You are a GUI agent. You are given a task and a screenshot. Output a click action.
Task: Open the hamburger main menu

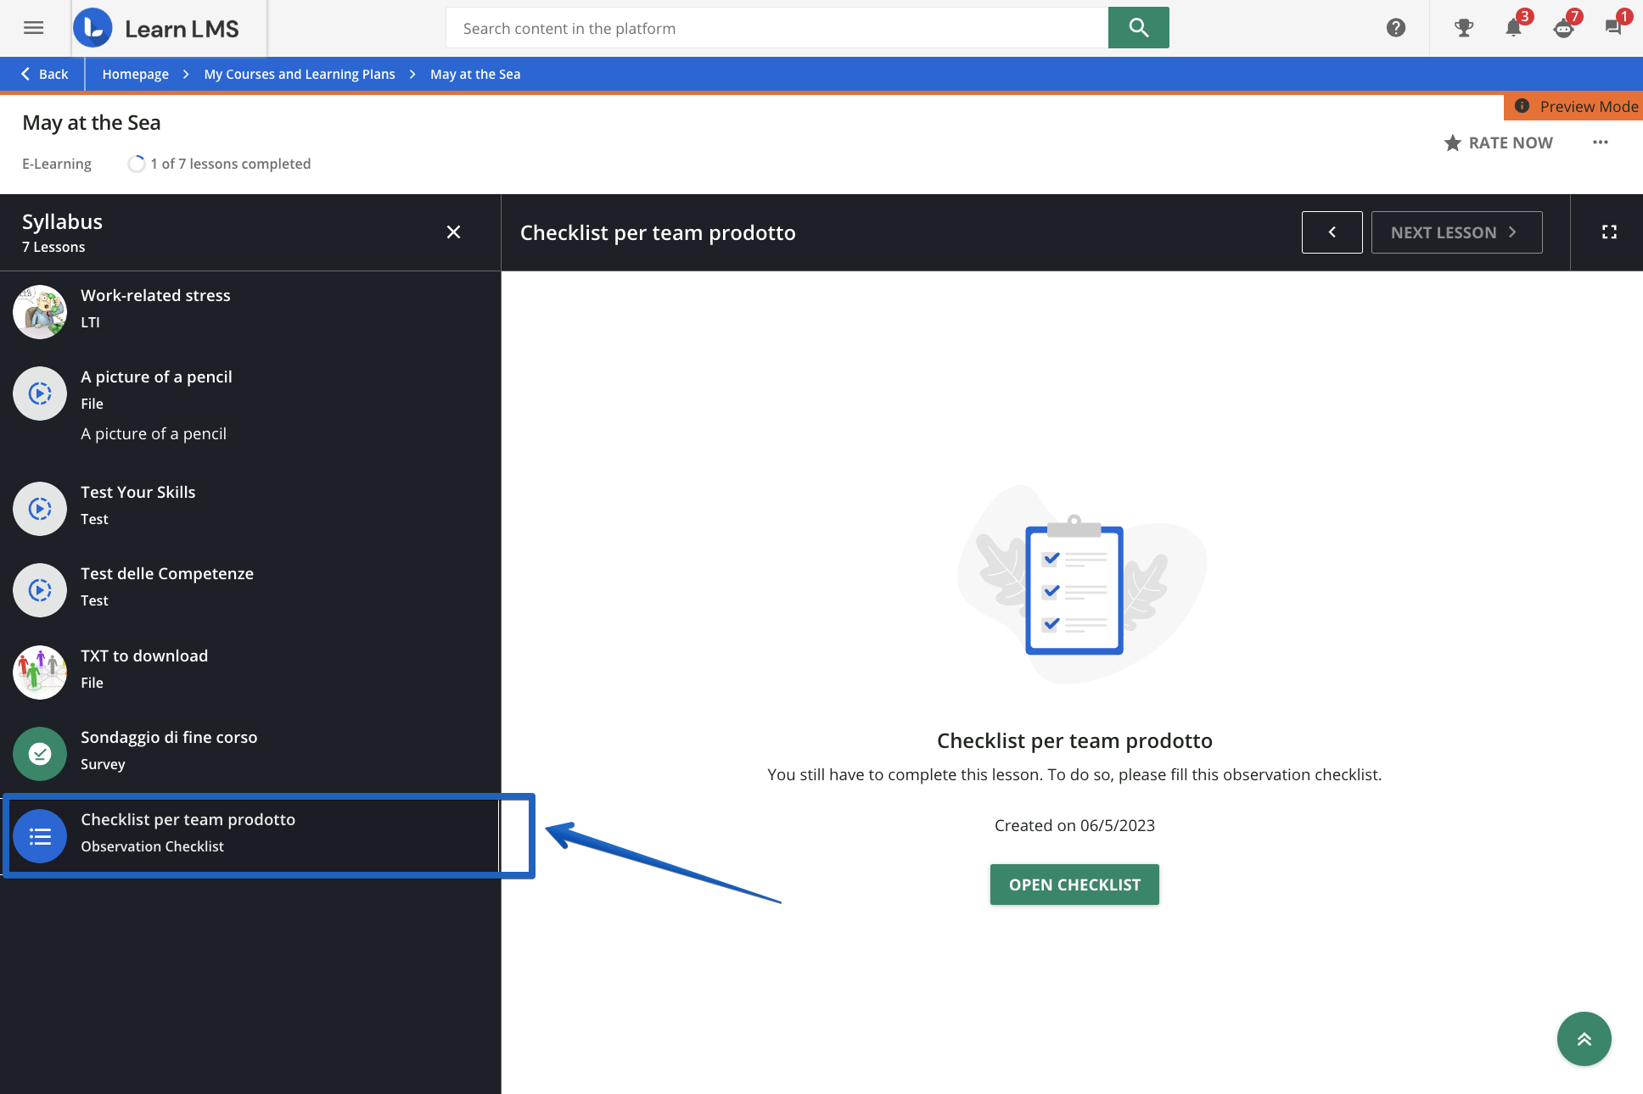pos(33,28)
